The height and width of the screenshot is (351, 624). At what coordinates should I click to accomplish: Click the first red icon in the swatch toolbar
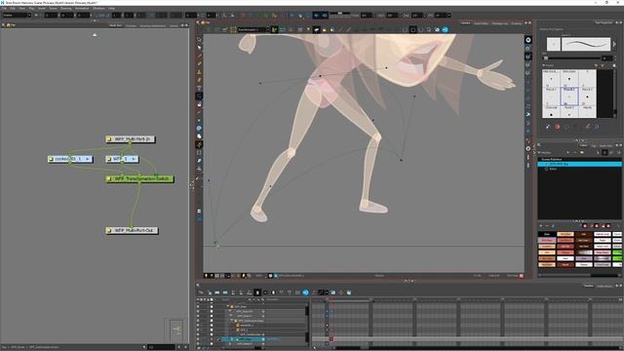(x=585, y=226)
